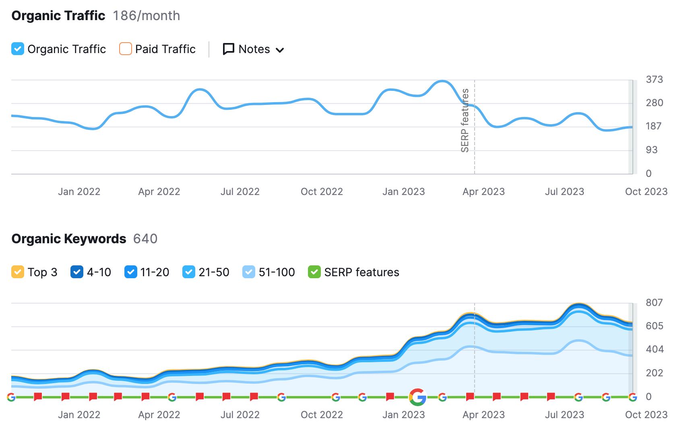
Task: Uncheck the SERP features checkbox
Action: click(314, 272)
